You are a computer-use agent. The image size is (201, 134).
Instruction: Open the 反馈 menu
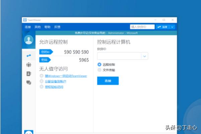(57, 27)
